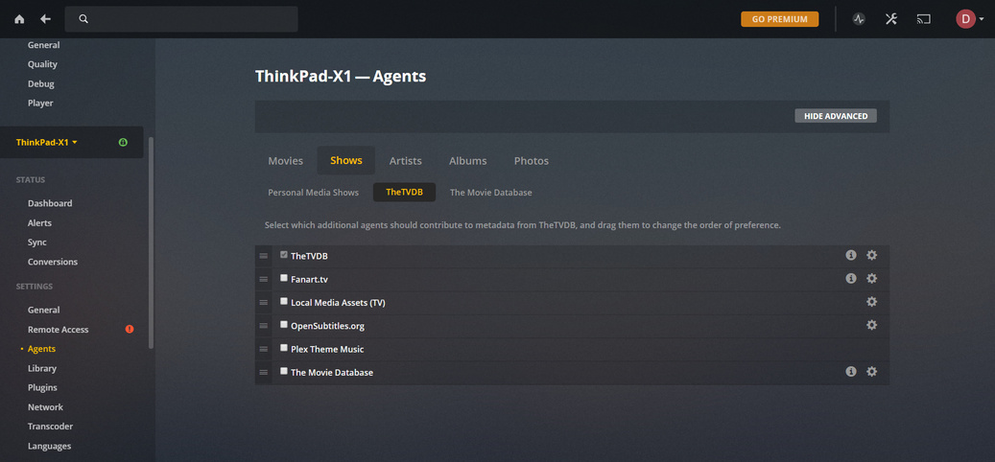The height and width of the screenshot is (462, 995).
Task: Switch to the Albums tab
Action: [467, 160]
